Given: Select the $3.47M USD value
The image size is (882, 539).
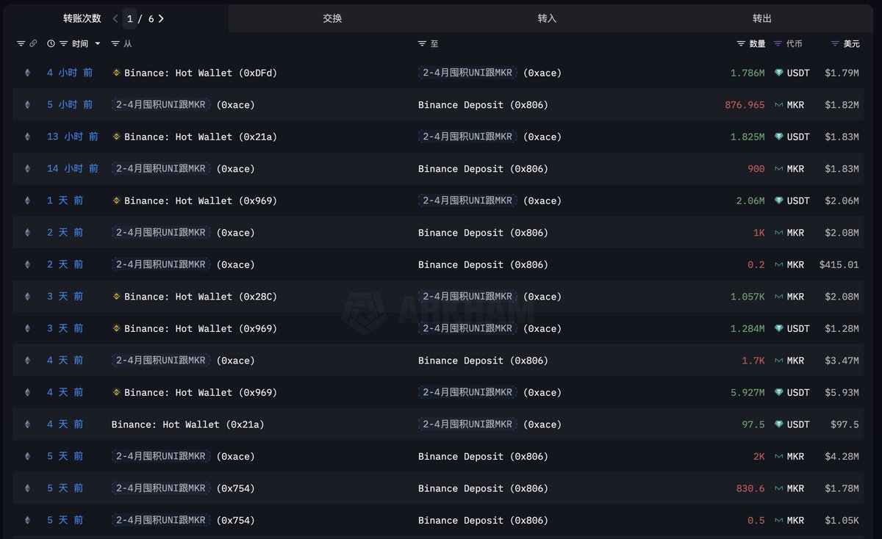Looking at the screenshot, I should pos(842,361).
